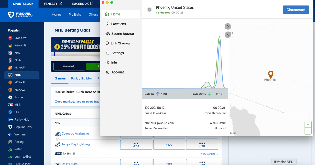The image size is (315, 165).
Task: Click More info on the parlay banner
Action: click(69, 67)
